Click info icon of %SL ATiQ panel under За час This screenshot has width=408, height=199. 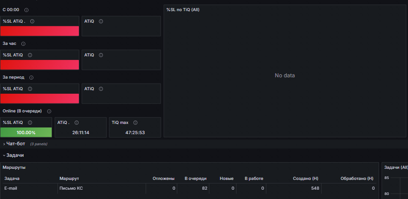pos(30,55)
